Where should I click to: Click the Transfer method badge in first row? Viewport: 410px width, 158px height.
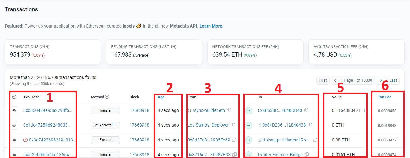click(105, 110)
